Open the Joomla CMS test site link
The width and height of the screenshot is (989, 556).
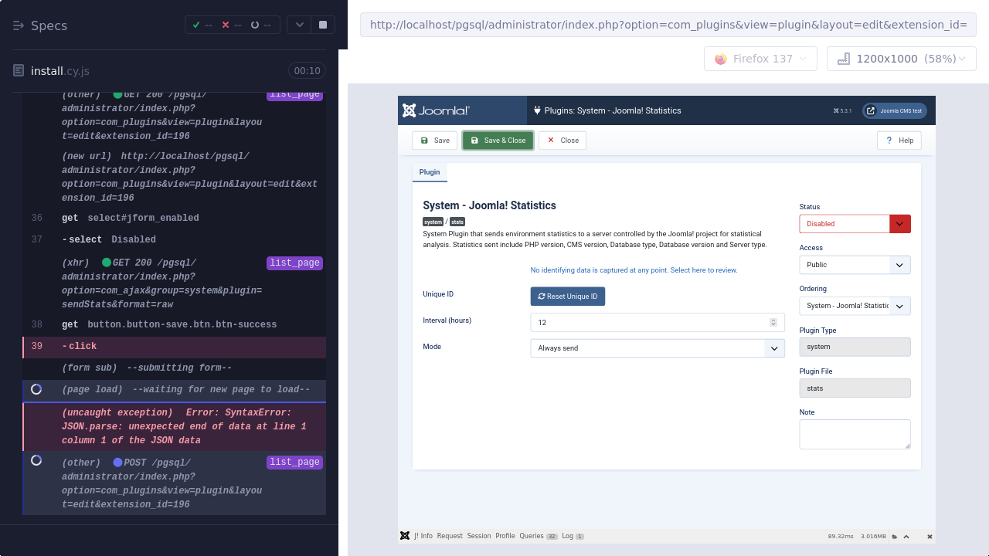click(894, 110)
